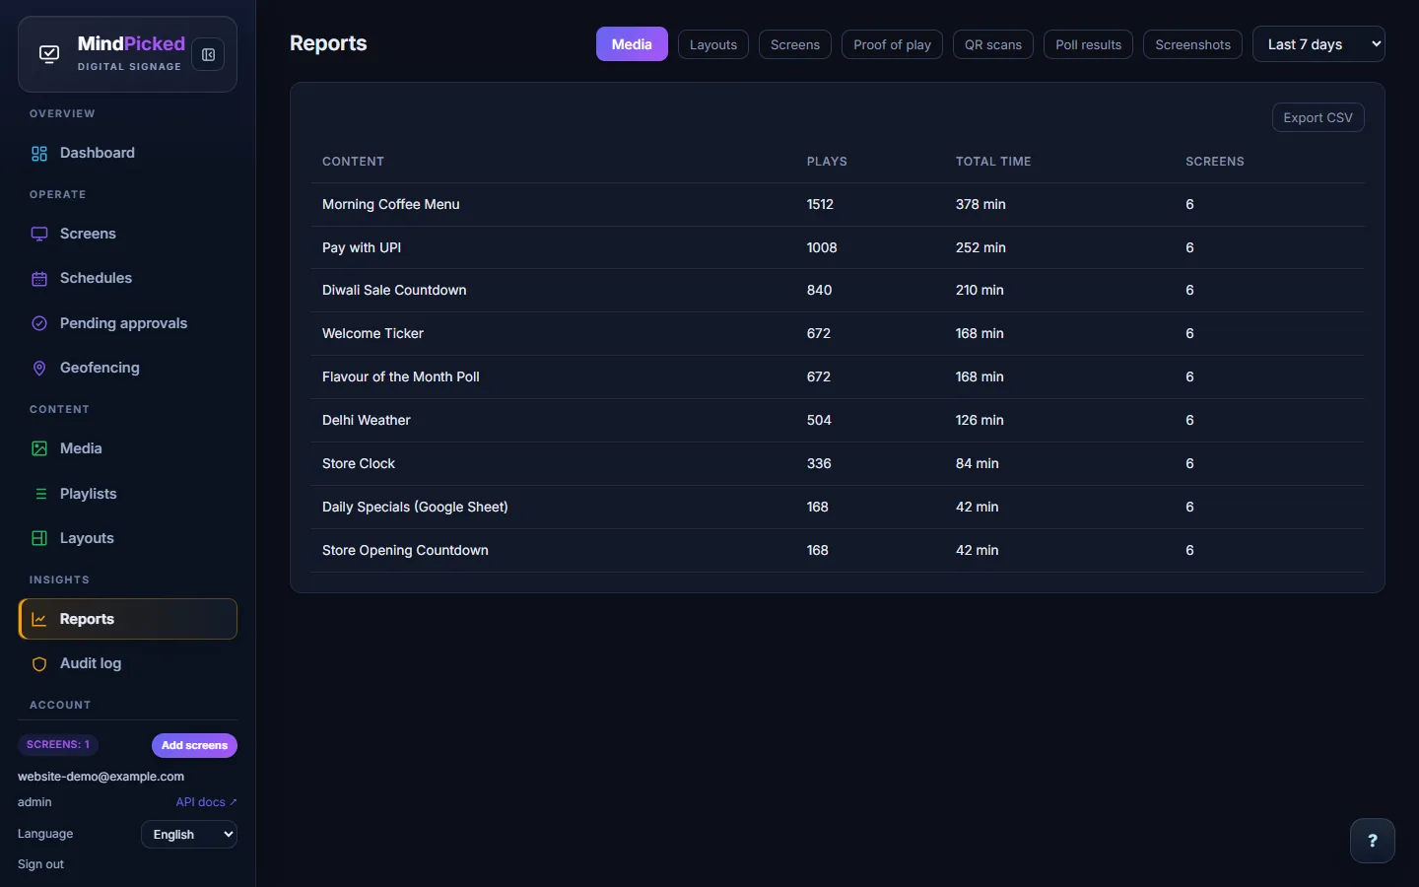Click the Audit log shield icon

[x=39, y=664]
